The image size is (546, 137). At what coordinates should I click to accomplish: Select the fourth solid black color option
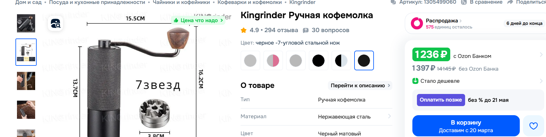pos(318,61)
